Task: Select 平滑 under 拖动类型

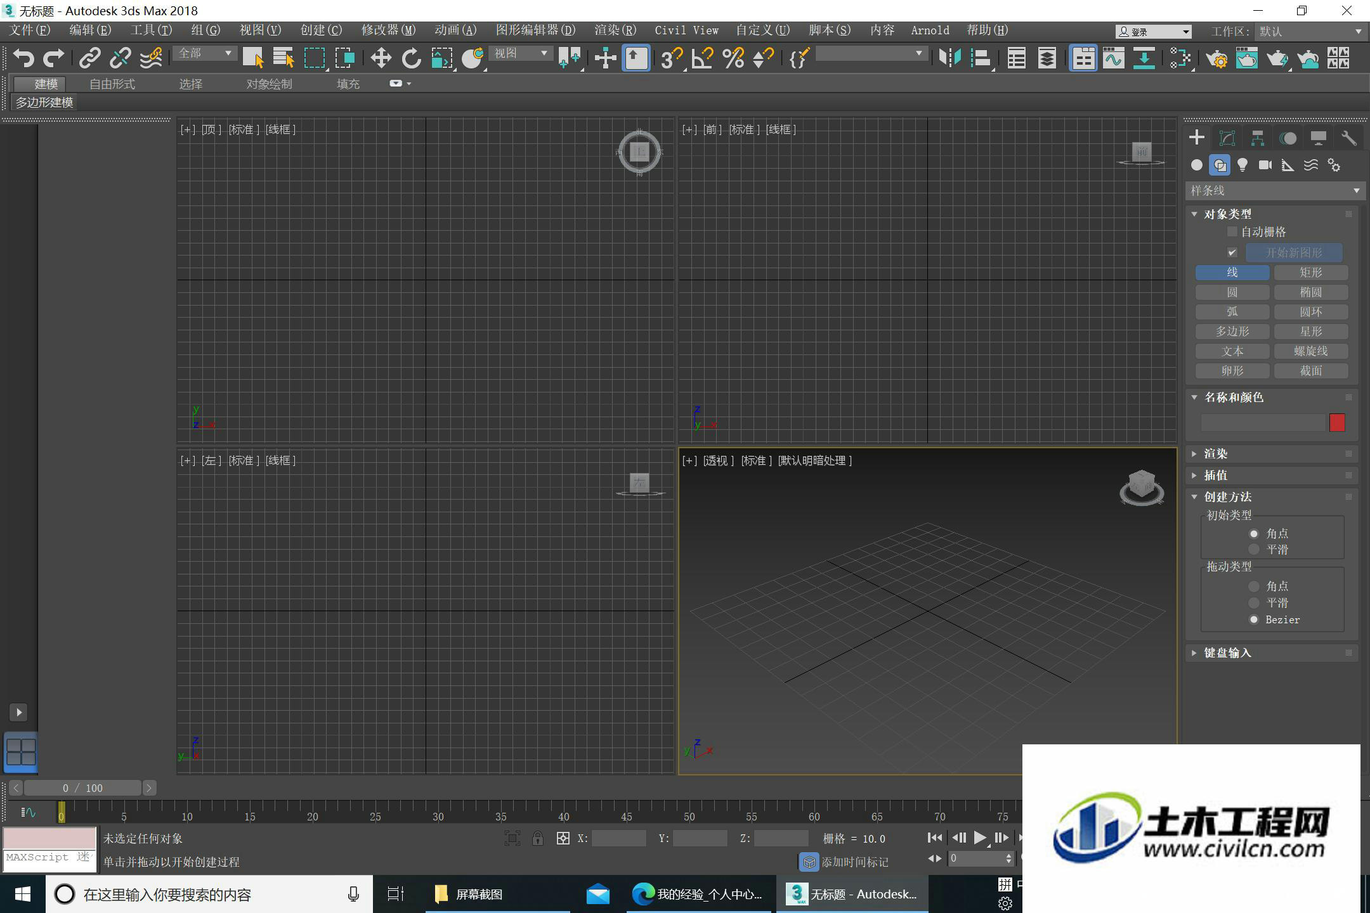Action: coord(1254,603)
